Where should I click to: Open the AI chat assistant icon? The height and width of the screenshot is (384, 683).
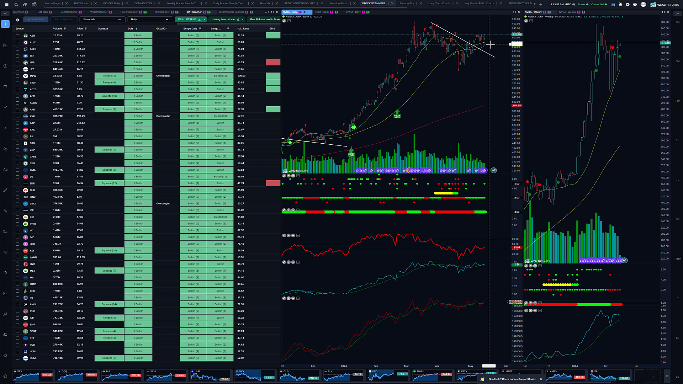click(x=35, y=5)
